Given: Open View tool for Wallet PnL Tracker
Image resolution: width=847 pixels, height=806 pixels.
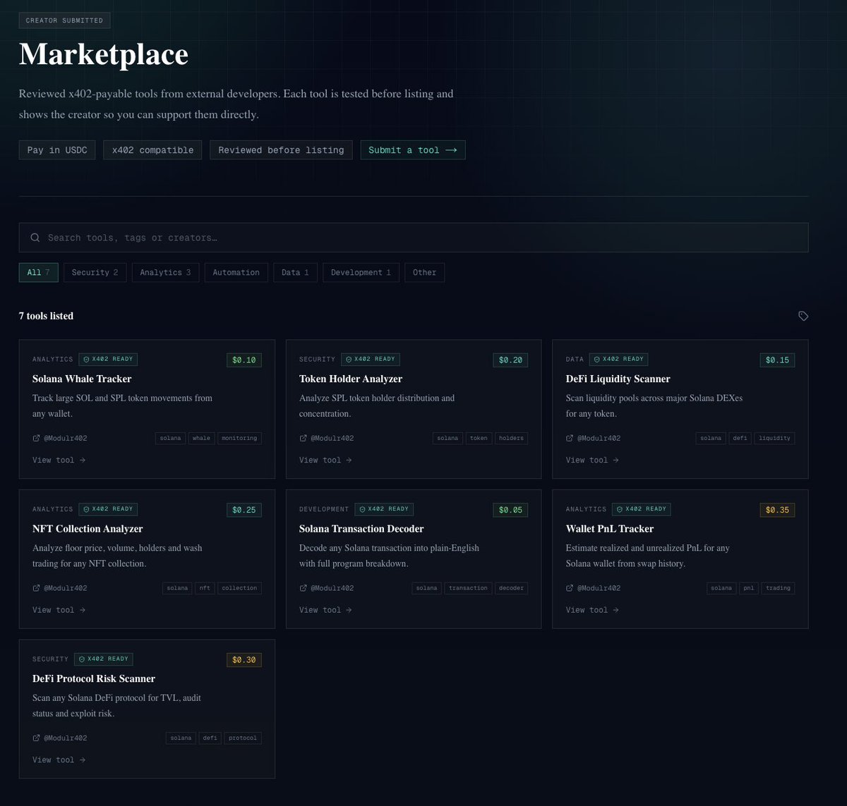Looking at the screenshot, I should click(592, 610).
